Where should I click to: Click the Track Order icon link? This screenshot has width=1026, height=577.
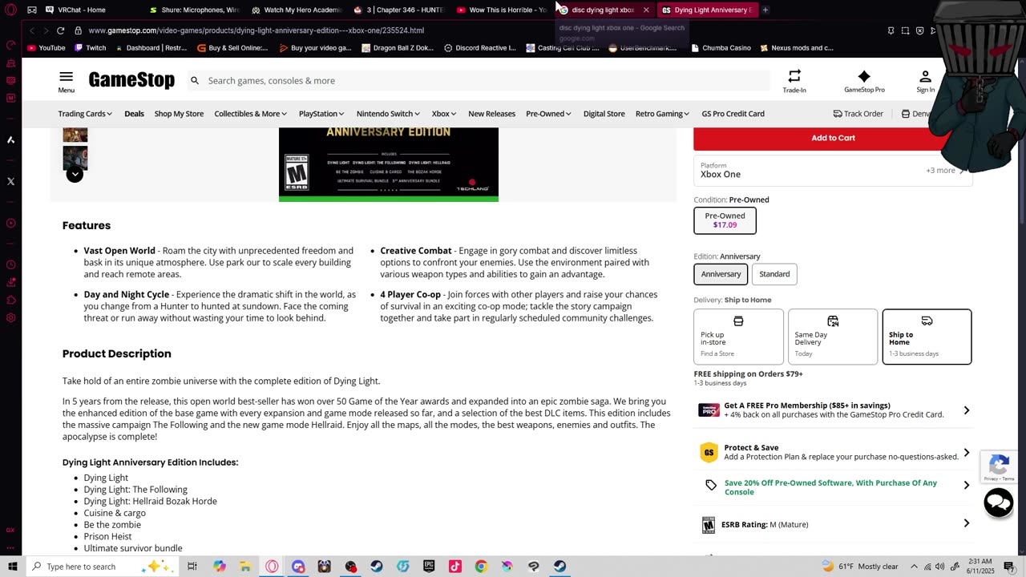click(858, 114)
